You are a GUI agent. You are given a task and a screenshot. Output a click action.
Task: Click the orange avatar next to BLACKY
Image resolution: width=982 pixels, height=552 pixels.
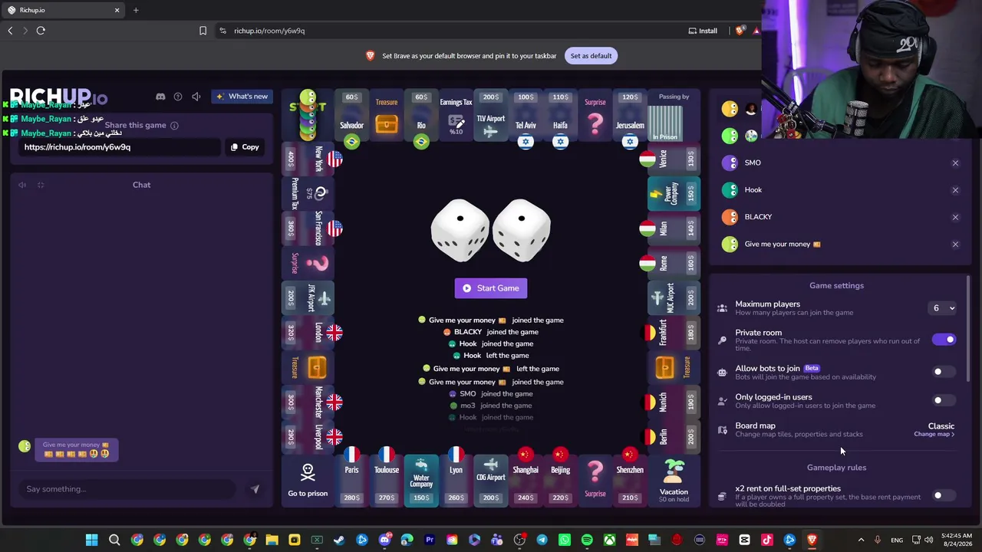point(730,217)
